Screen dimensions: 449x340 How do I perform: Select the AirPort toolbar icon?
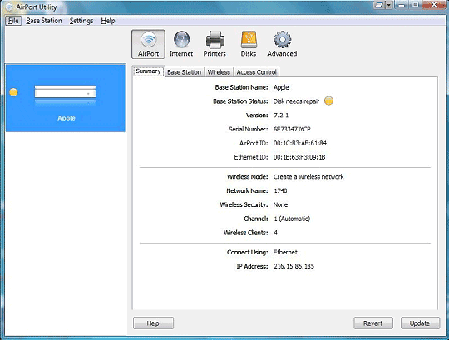[x=148, y=44]
